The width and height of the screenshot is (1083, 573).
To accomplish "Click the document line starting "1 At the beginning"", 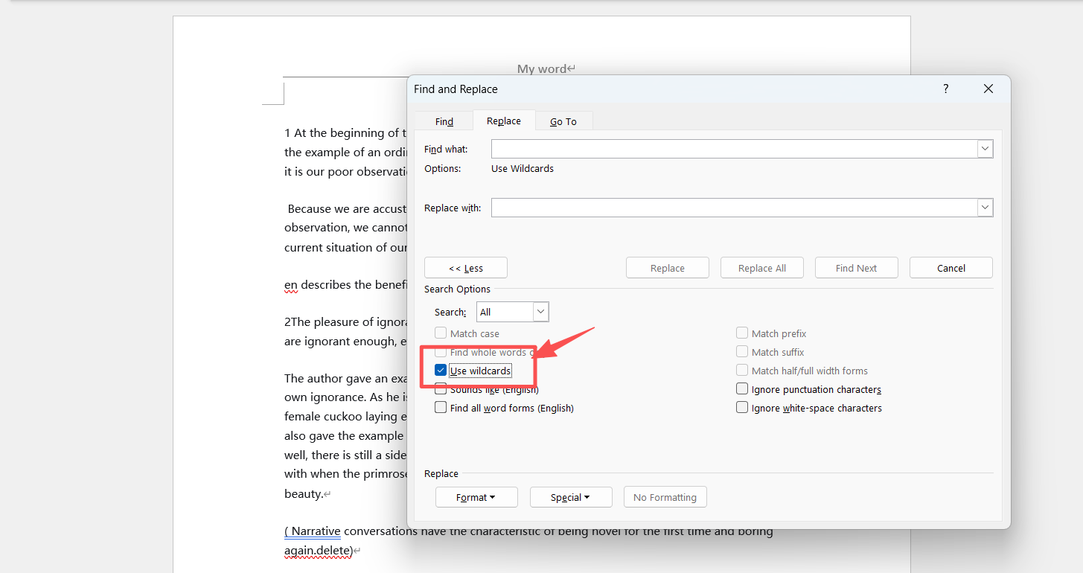I will click(345, 133).
